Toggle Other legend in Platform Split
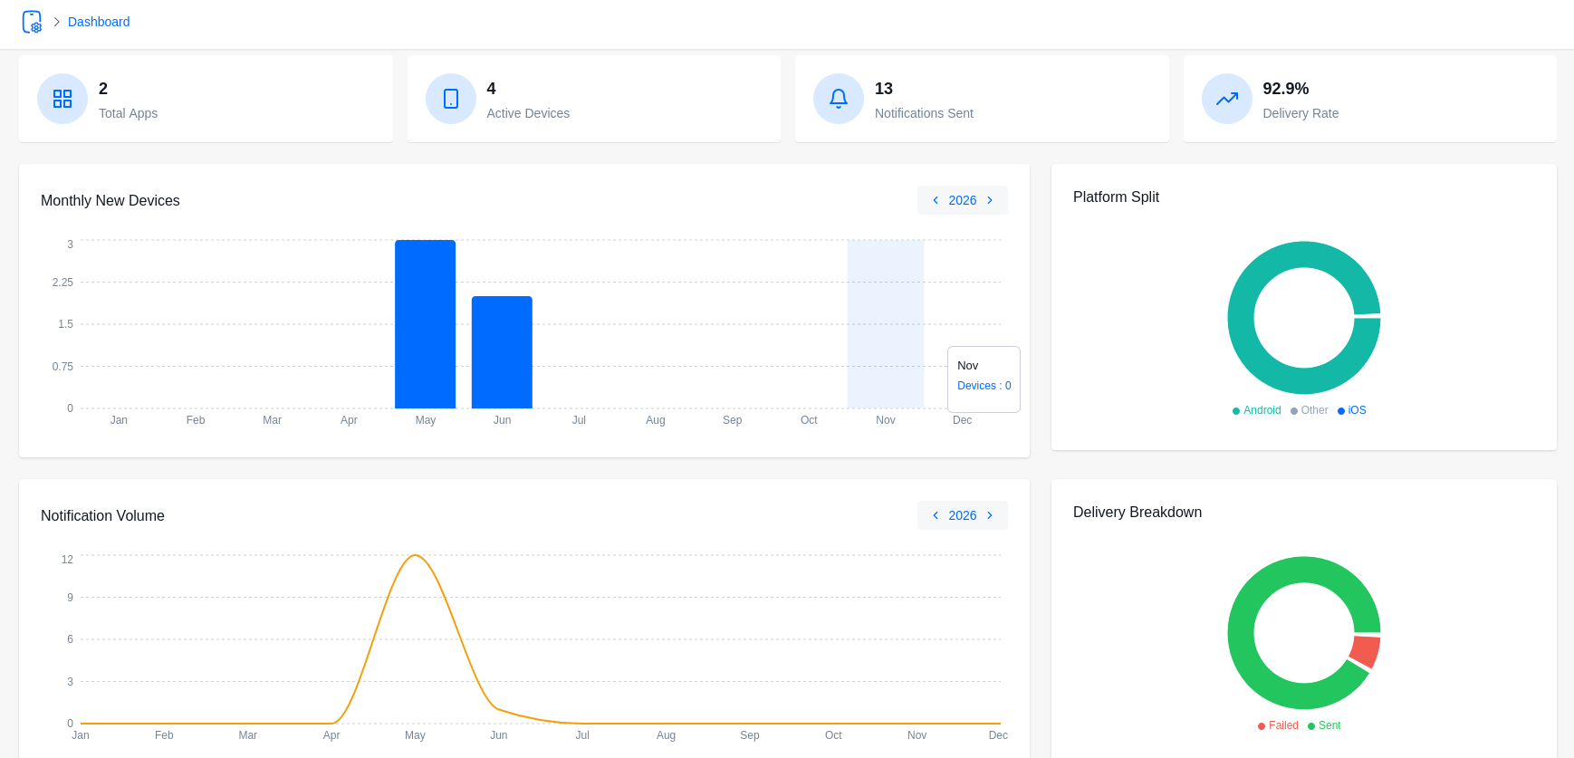 click(1309, 410)
